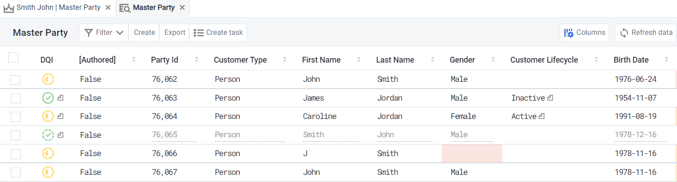Screen dimensions: 677x182
Task: Close the active Master Party tab
Action: [x=182, y=8]
